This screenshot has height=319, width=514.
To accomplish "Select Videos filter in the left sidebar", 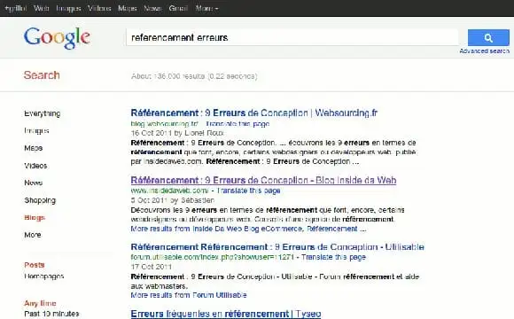I will click(x=35, y=166).
